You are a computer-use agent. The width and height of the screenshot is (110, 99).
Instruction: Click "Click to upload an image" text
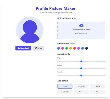81,29
